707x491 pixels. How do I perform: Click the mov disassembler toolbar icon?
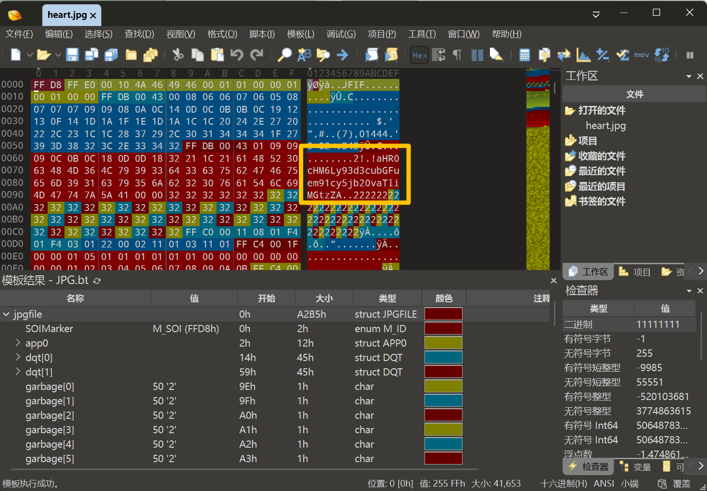[642, 55]
